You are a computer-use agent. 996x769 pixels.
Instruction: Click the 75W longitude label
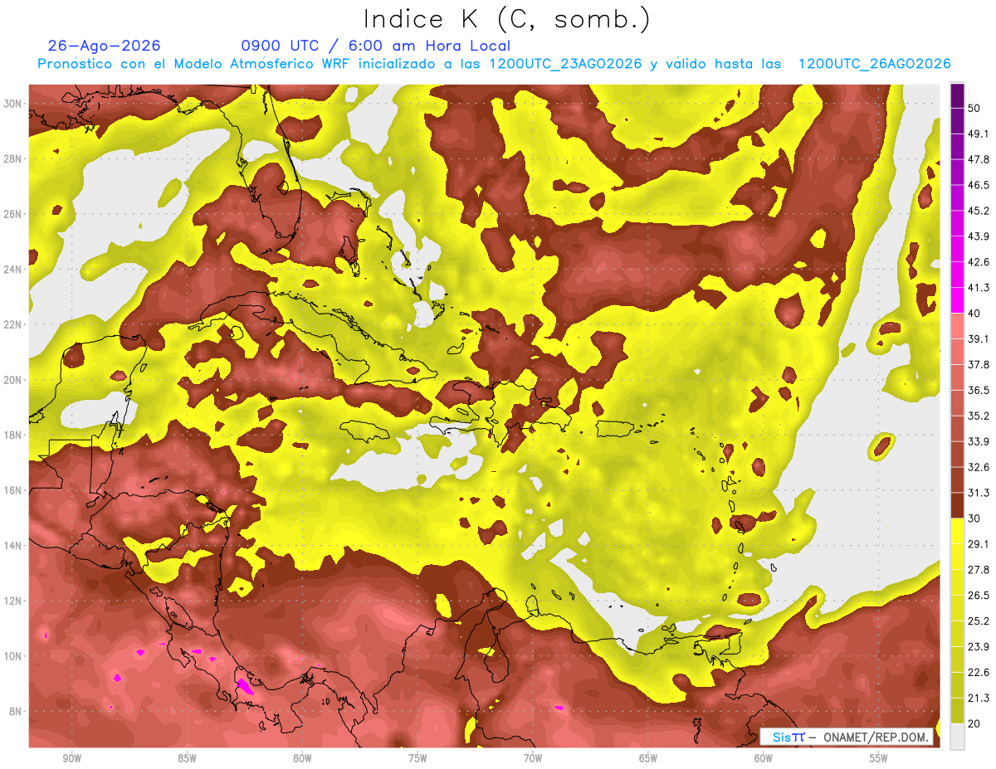[417, 758]
